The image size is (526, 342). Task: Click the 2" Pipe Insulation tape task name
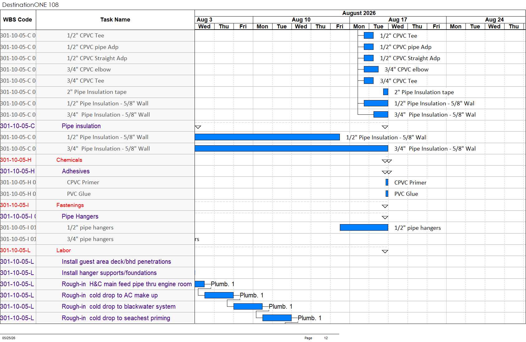point(97,92)
